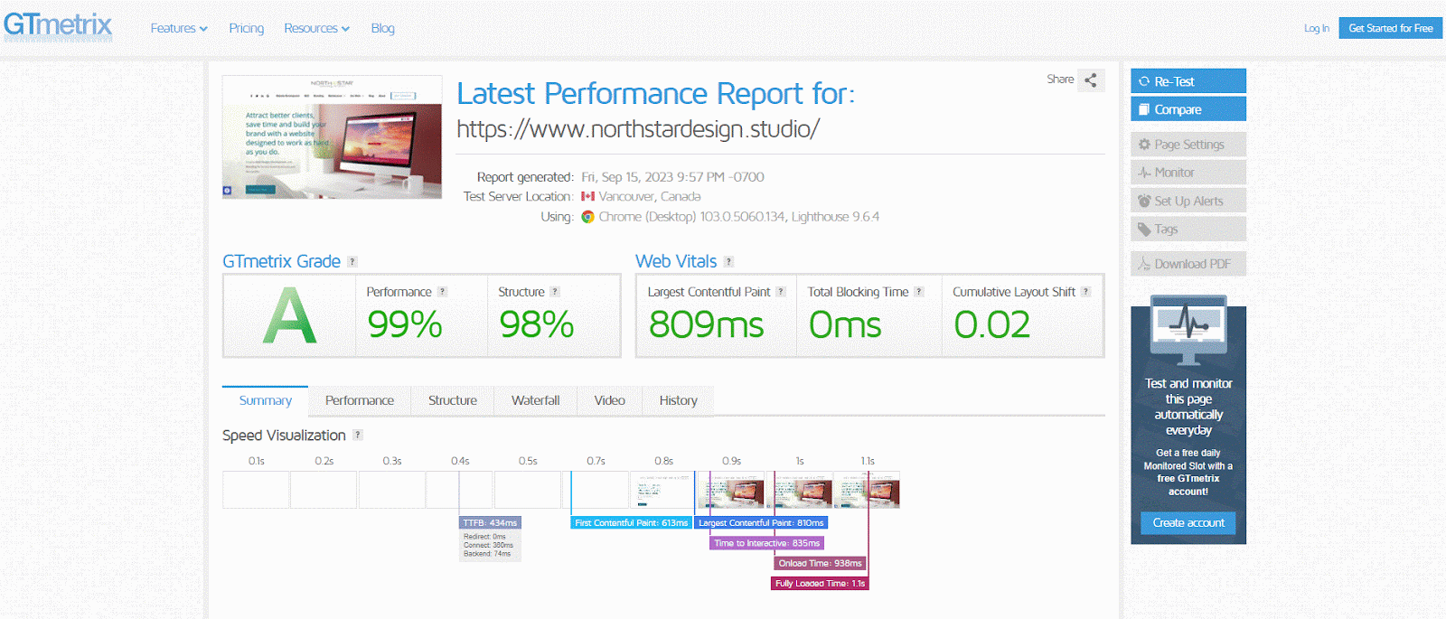Click the report generated date text
Screen dimensions: 1446x619
point(672,177)
